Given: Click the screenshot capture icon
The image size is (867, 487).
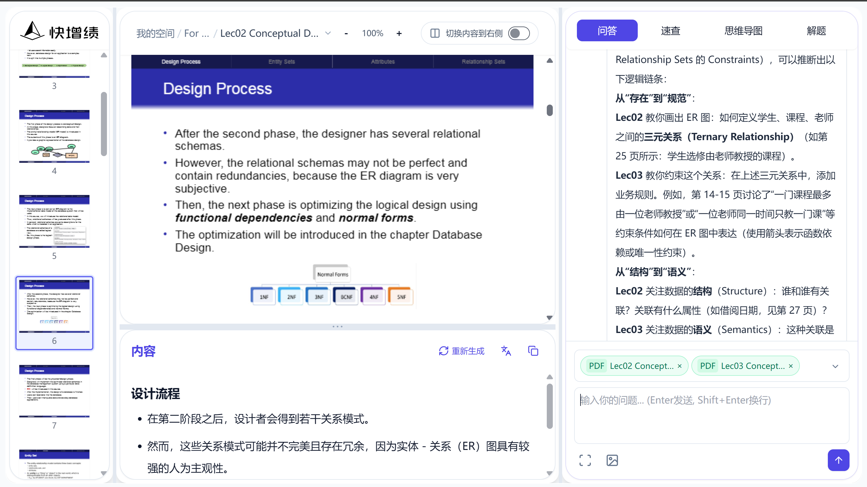Looking at the screenshot, I should (x=585, y=460).
